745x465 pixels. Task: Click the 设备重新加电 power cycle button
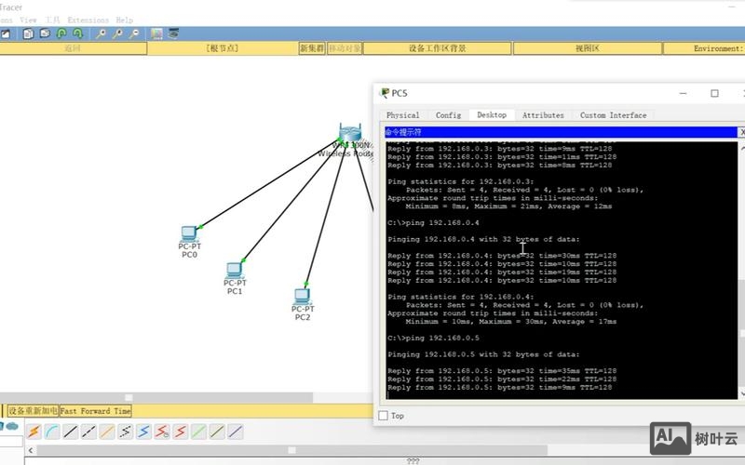(x=32, y=410)
